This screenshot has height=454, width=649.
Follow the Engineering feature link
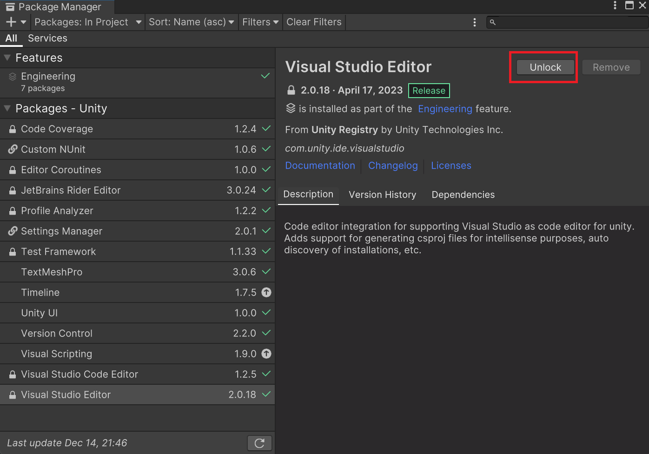coord(445,109)
